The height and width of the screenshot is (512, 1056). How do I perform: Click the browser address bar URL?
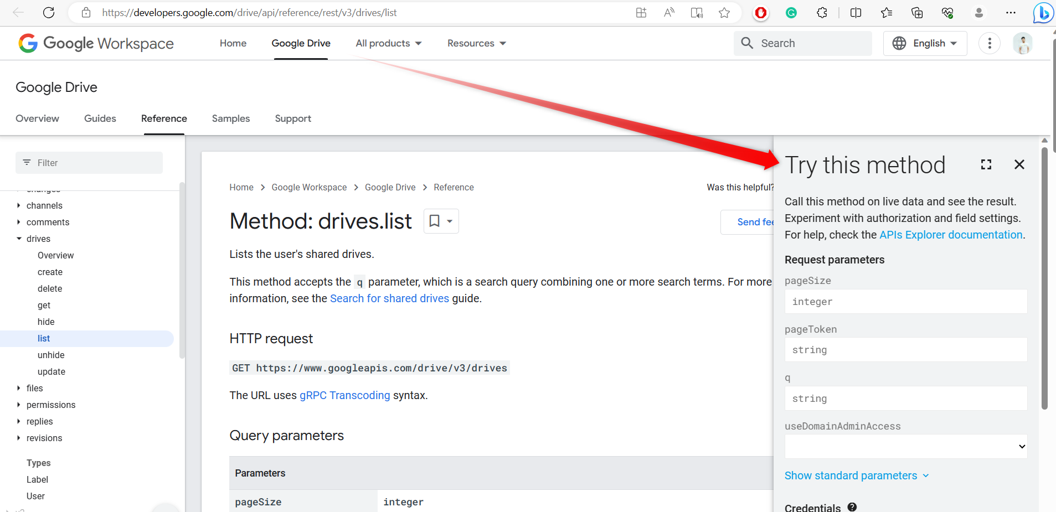pyautogui.click(x=249, y=13)
